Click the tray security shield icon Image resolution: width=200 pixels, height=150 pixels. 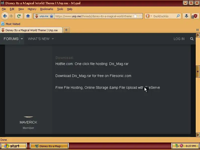tap(181, 146)
